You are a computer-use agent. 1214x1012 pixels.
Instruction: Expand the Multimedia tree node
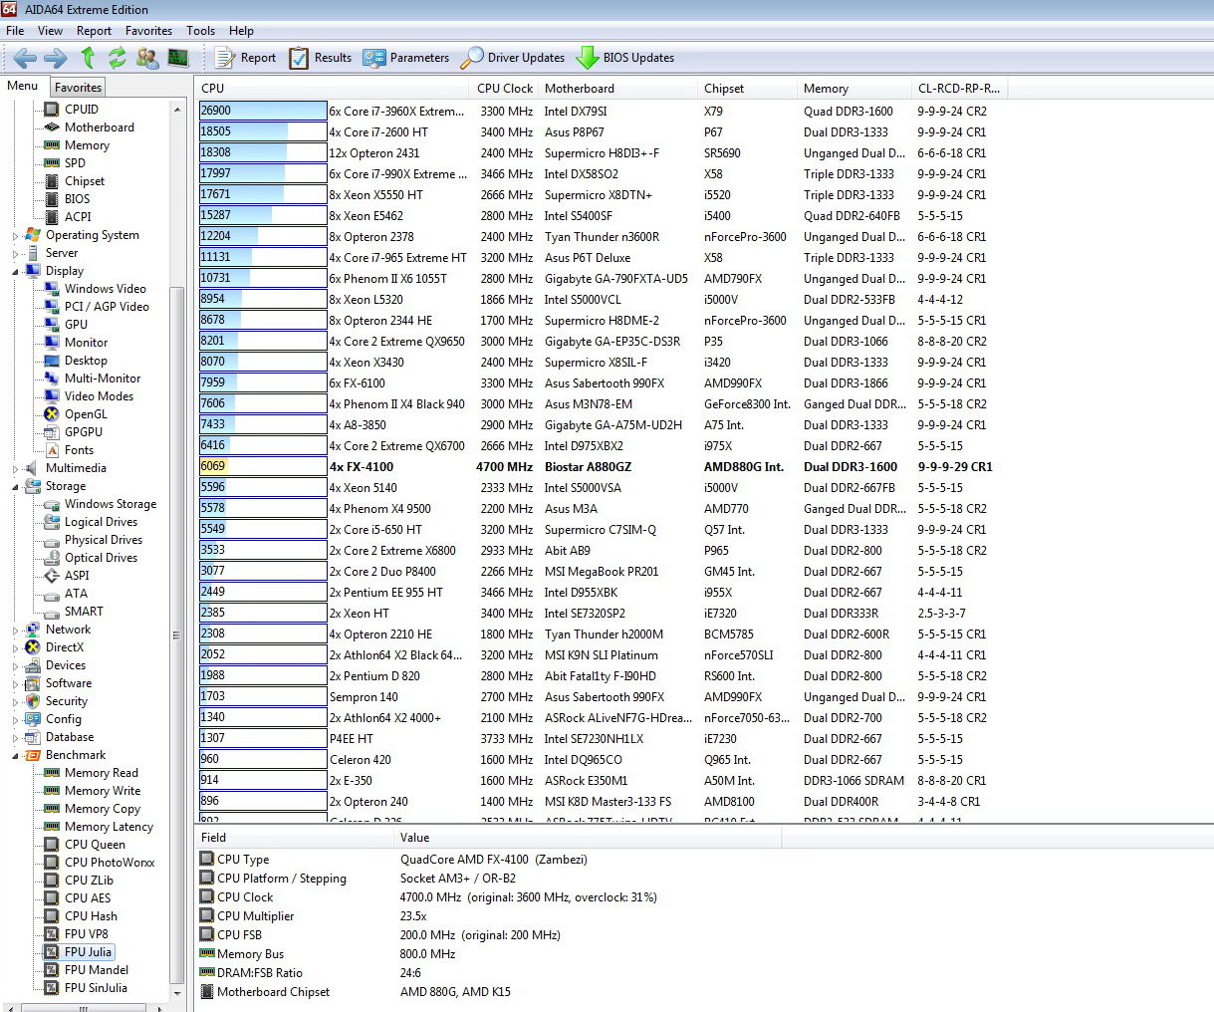coord(15,469)
